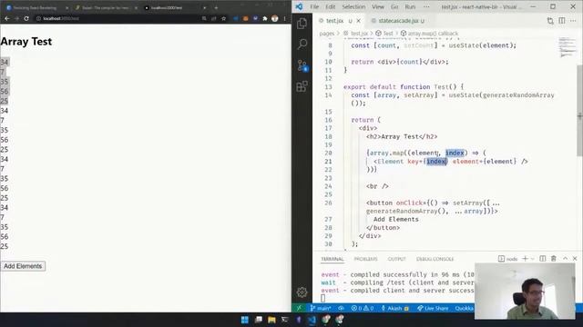583x327 pixels.
Task: Click the Add Elements button on the web page
Action: pos(23,266)
